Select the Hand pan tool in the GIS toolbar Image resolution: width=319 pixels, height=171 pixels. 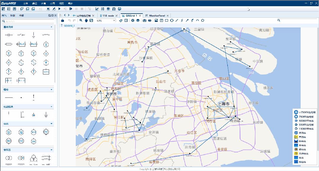(86, 20)
